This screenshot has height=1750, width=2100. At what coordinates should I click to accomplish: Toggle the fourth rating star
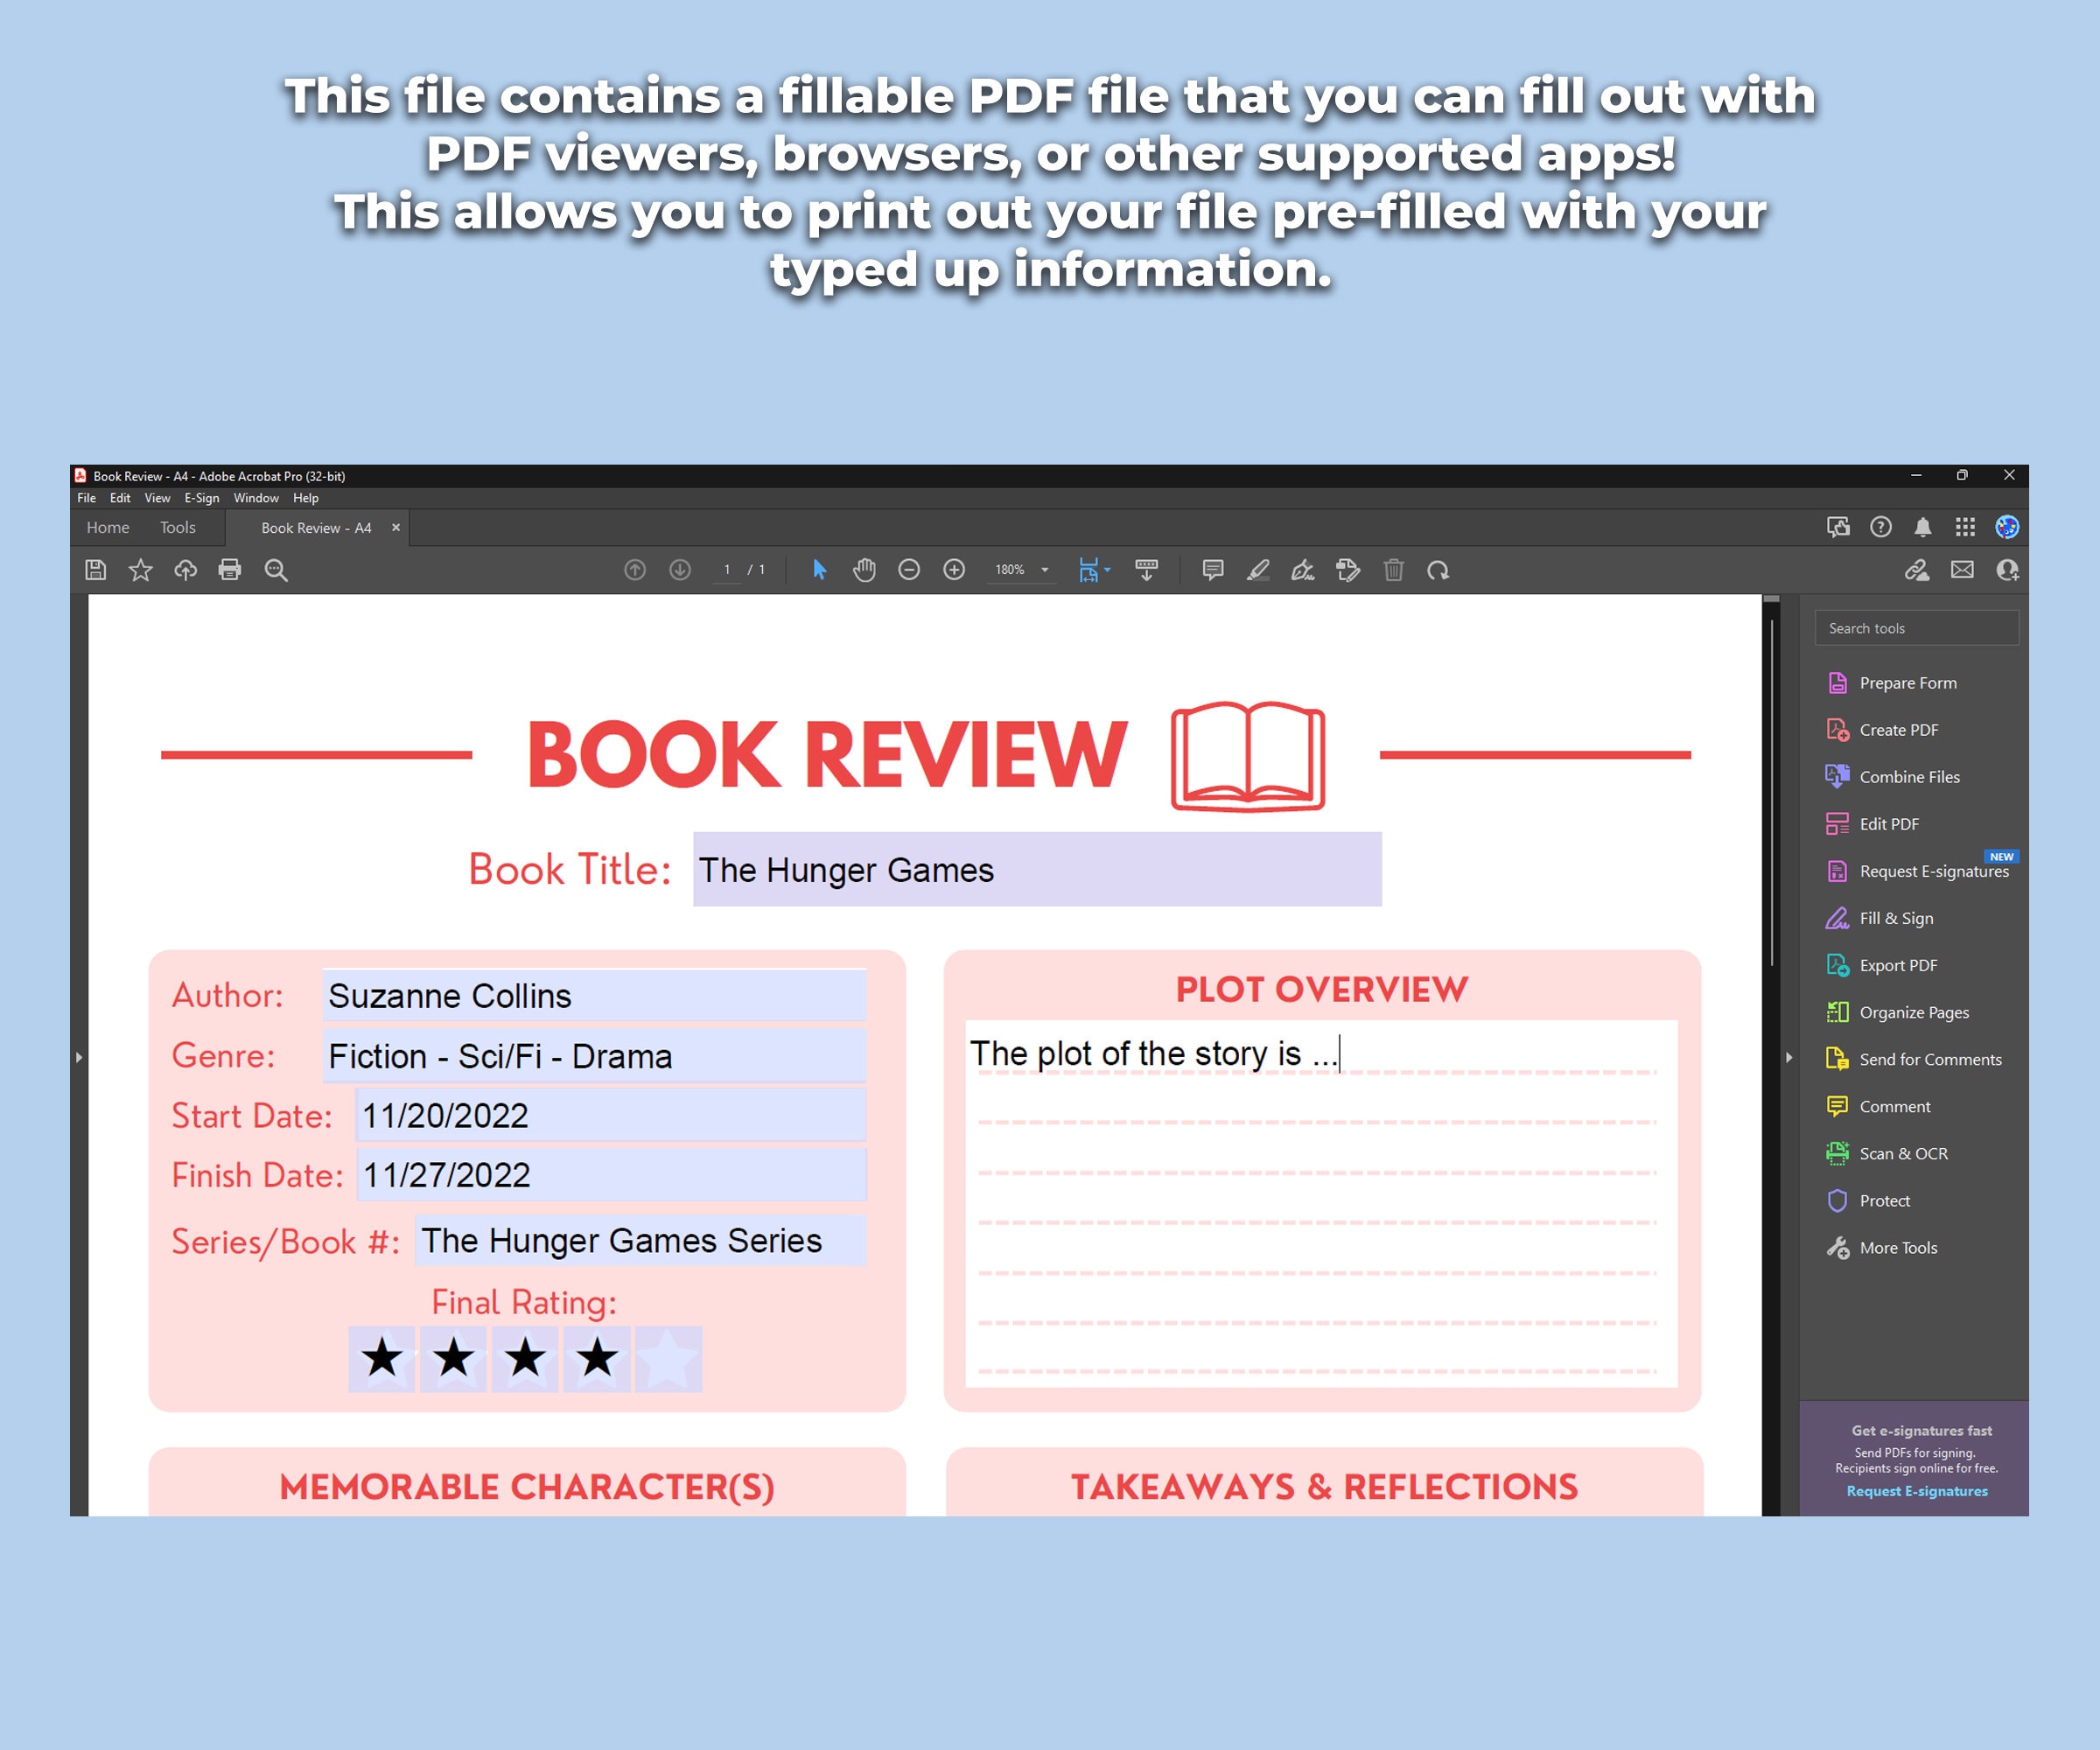click(x=597, y=1359)
